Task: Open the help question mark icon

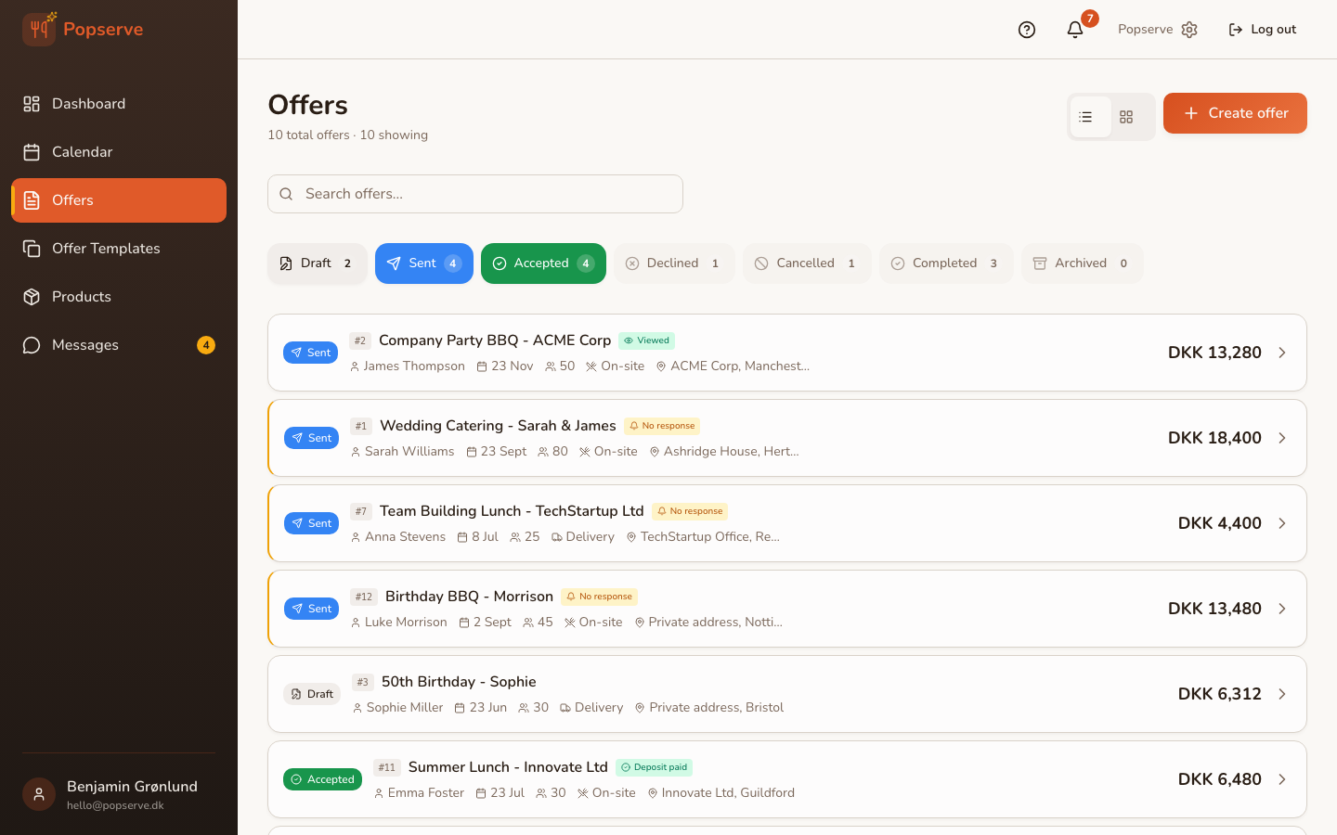Action: click(1026, 29)
